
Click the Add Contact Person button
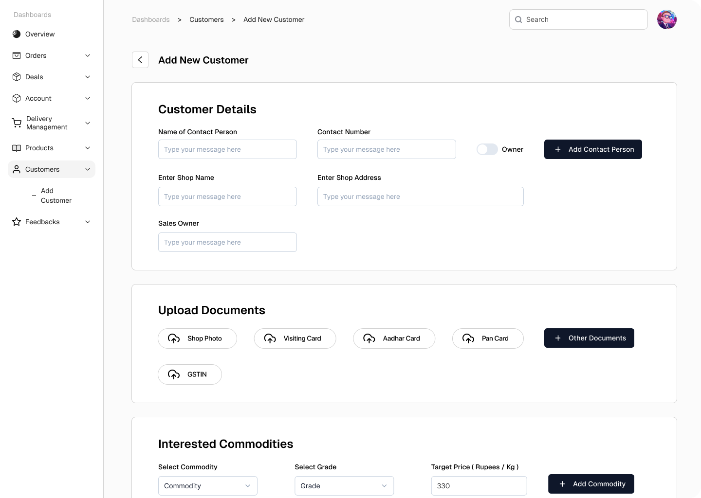coord(593,149)
